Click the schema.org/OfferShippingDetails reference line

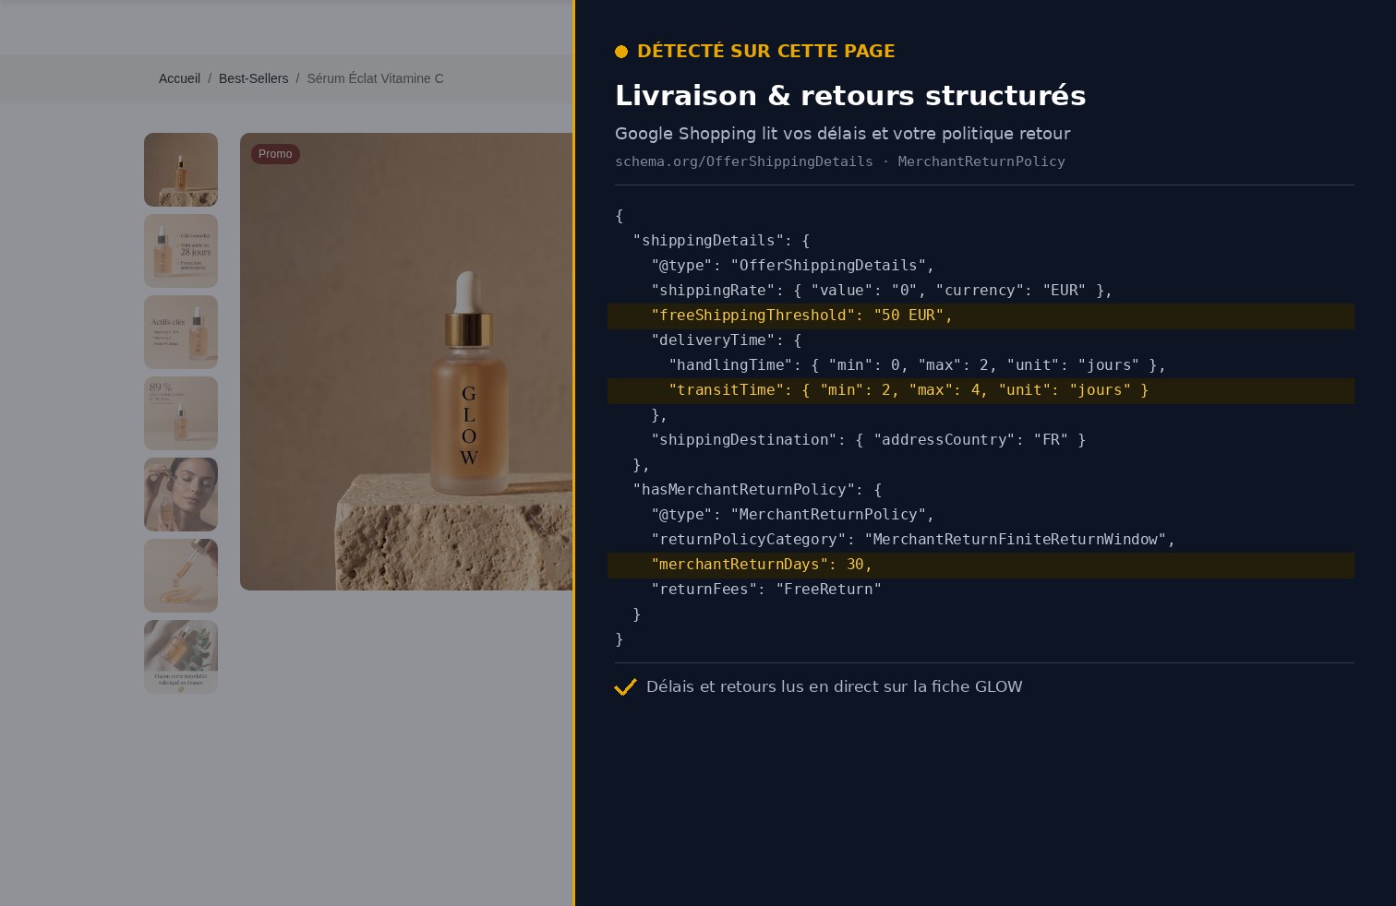[840, 161]
